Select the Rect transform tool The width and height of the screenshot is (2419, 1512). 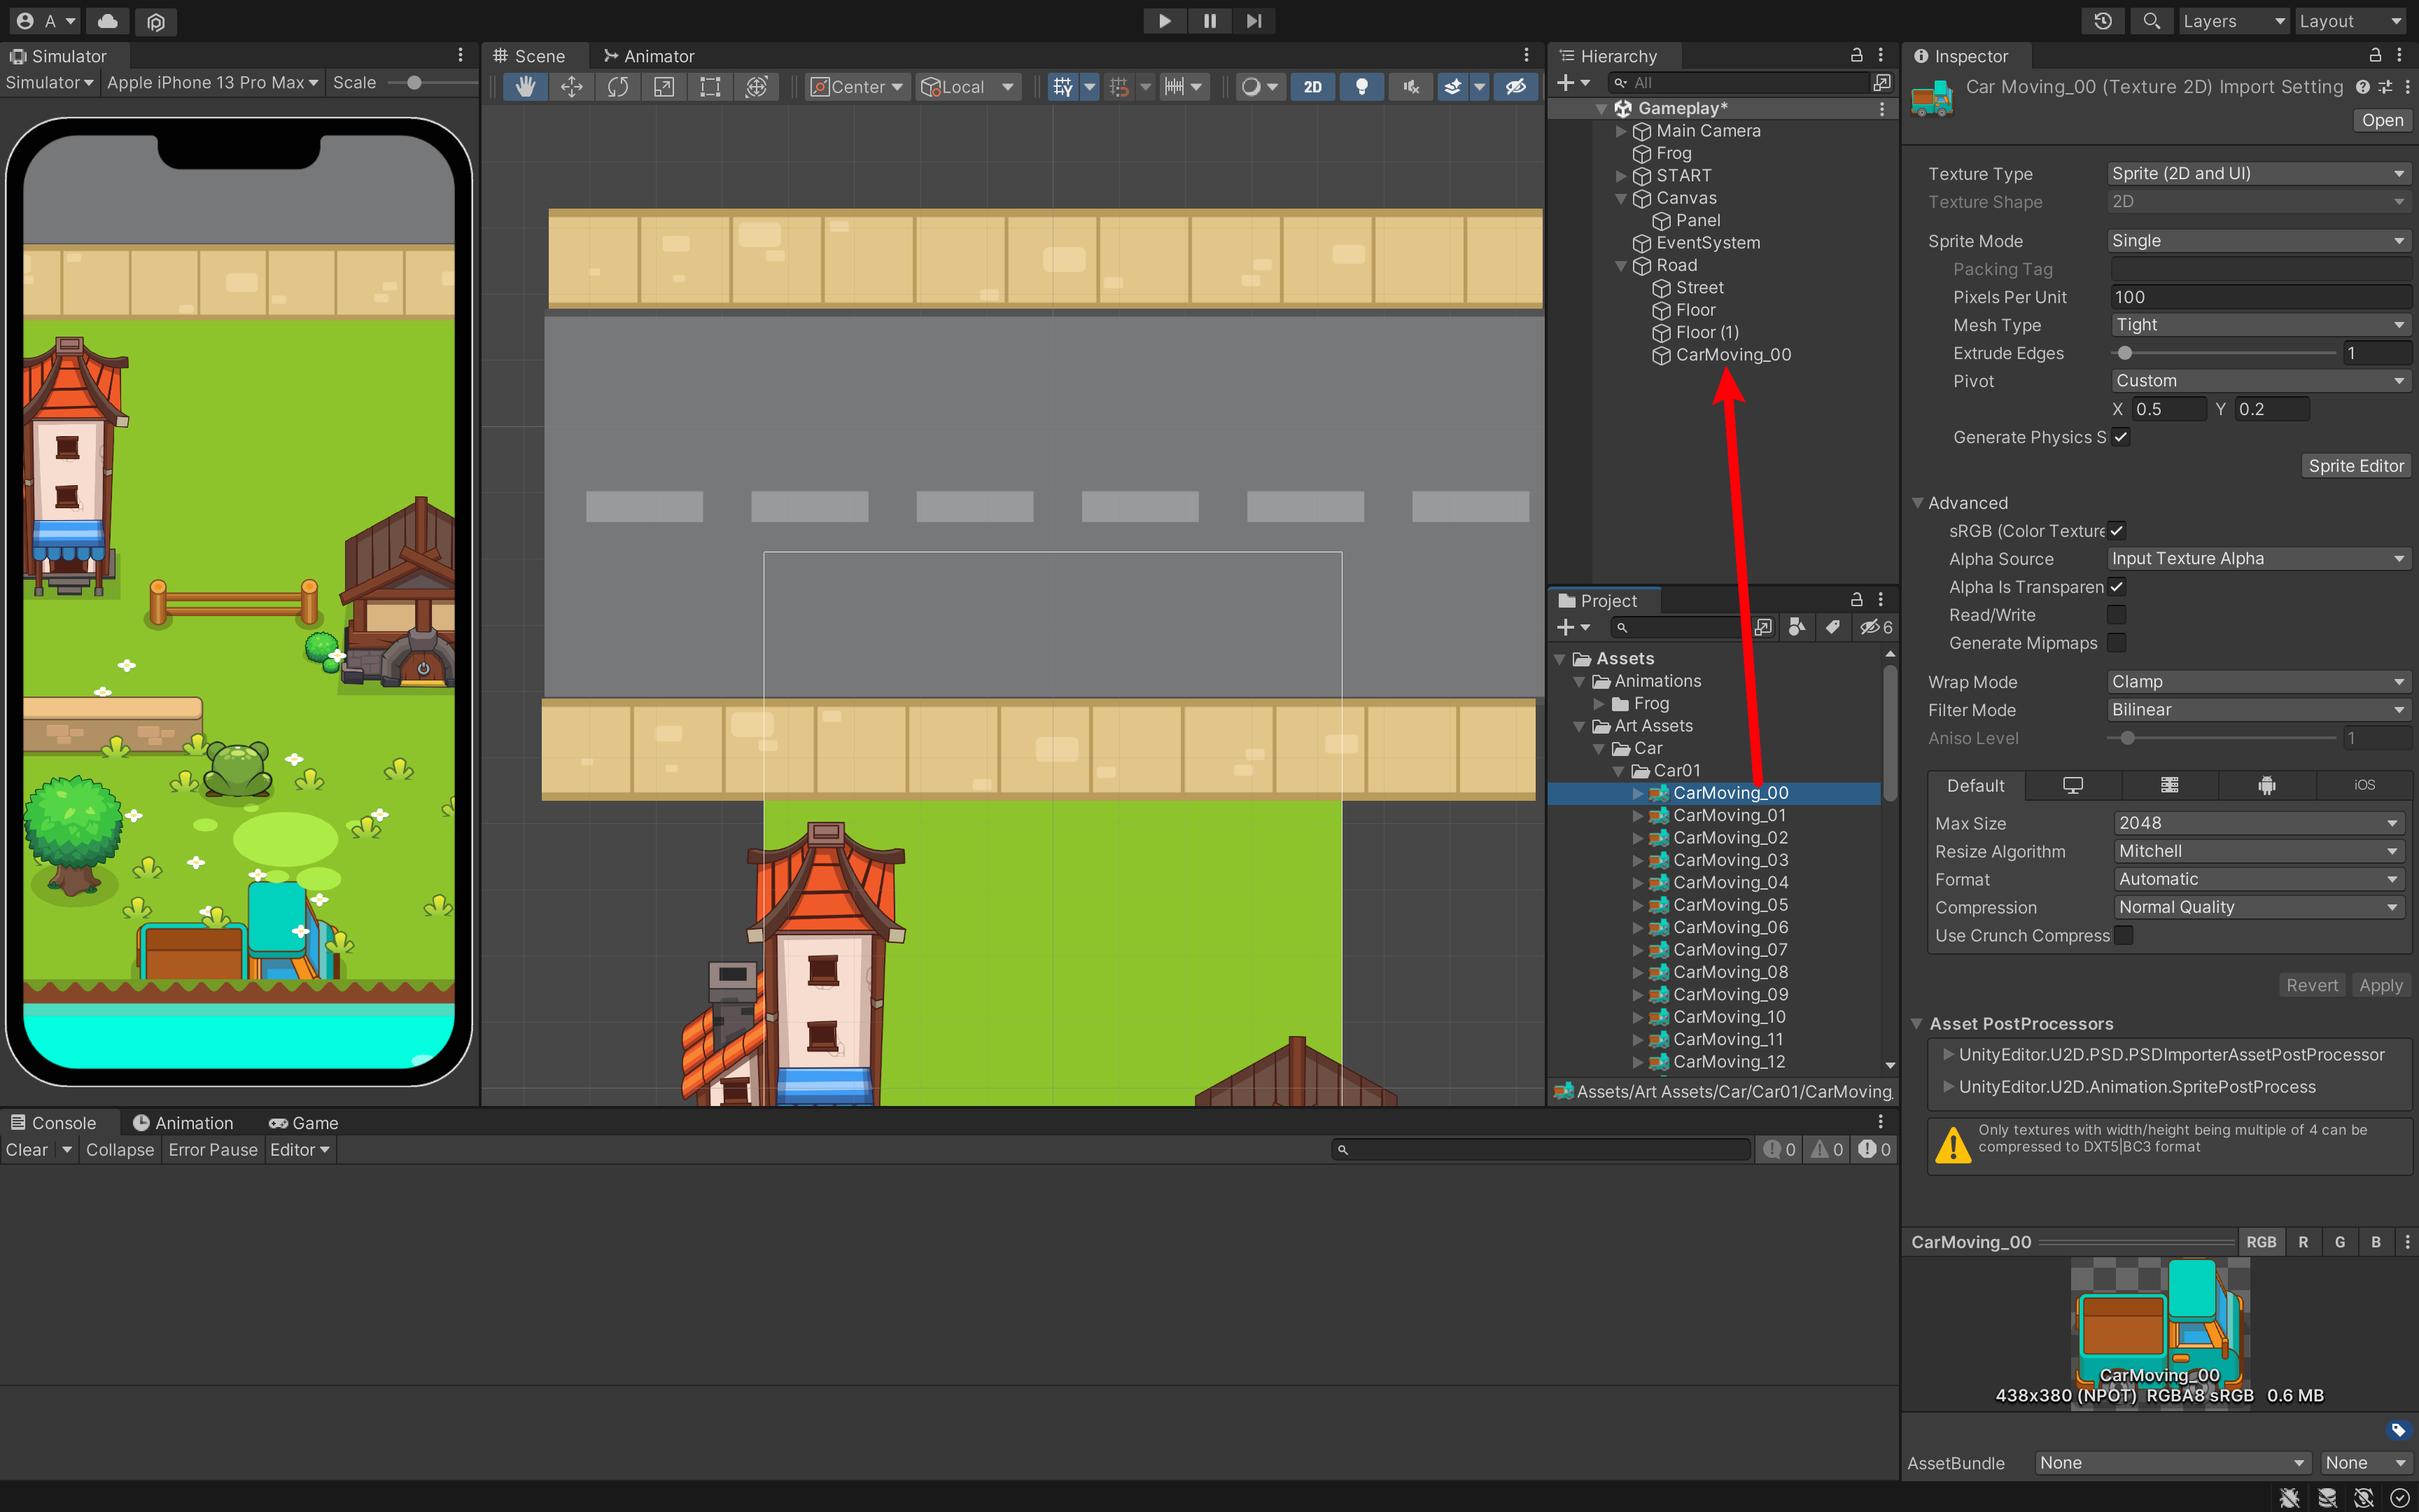tap(710, 87)
